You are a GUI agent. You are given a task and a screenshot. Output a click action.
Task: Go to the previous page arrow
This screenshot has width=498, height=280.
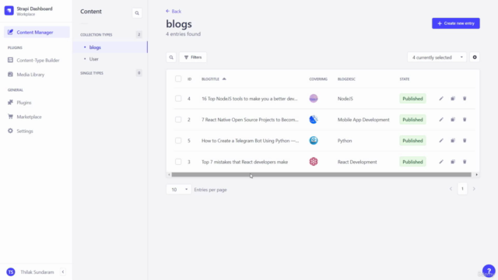click(x=451, y=189)
